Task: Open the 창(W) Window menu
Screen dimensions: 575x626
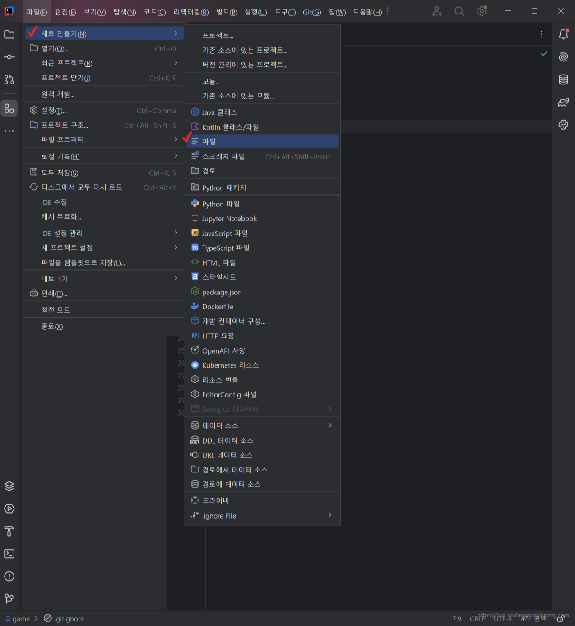Action: coord(337,12)
